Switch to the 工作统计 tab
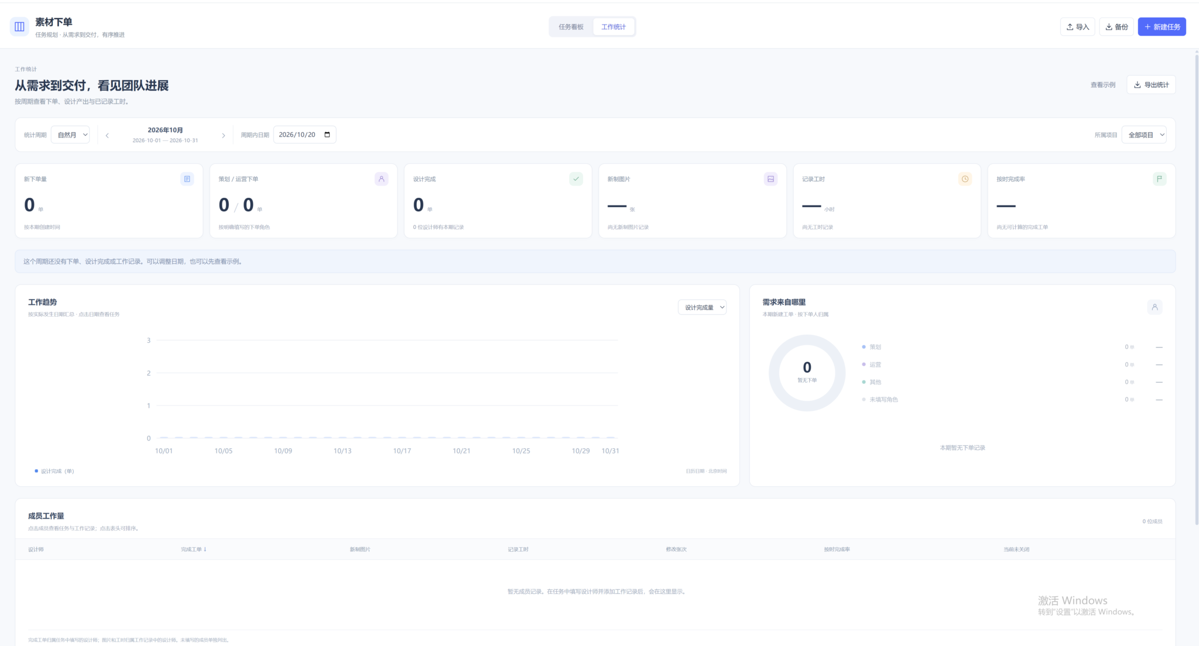The width and height of the screenshot is (1199, 646). click(614, 27)
